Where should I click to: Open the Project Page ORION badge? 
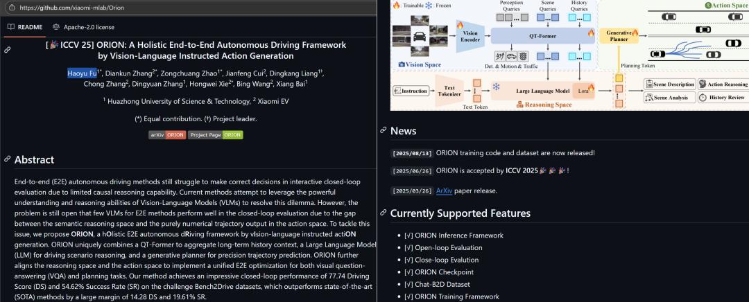pos(216,135)
